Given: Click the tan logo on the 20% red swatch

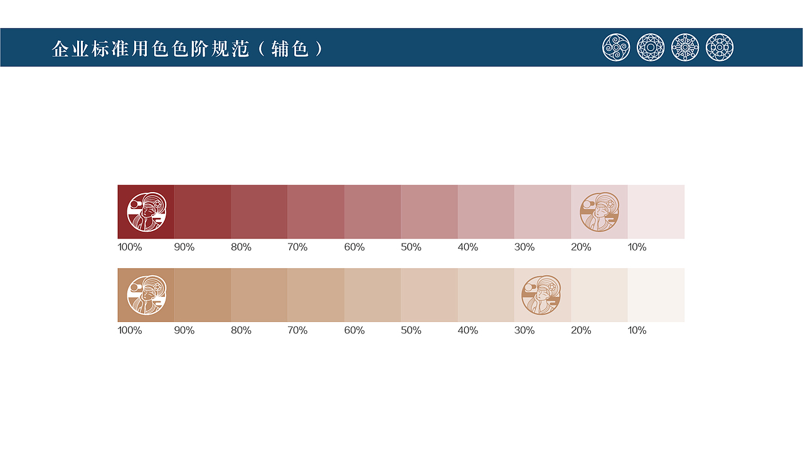Looking at the screenshot, I should coord(600,212).
